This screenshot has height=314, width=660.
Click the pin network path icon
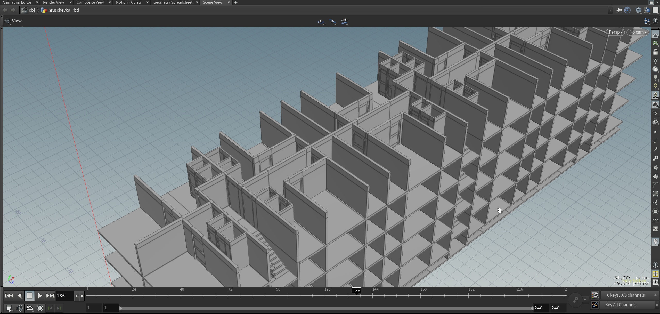[619, 10]
